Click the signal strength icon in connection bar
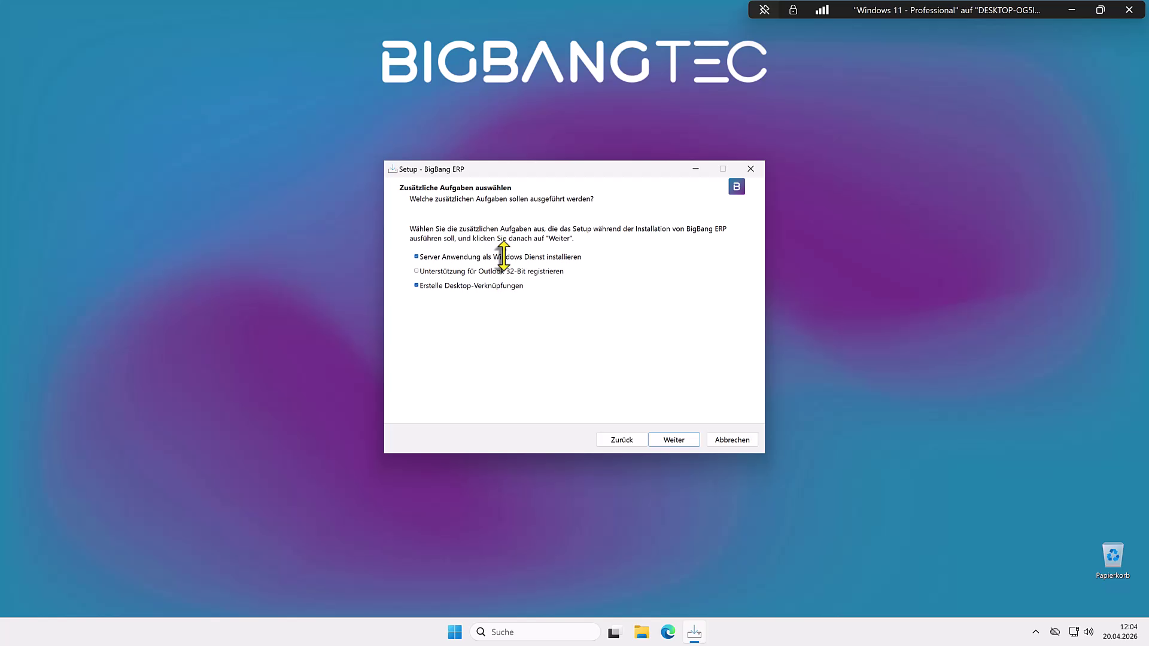 pyautogui.click(x=822, y=10)
